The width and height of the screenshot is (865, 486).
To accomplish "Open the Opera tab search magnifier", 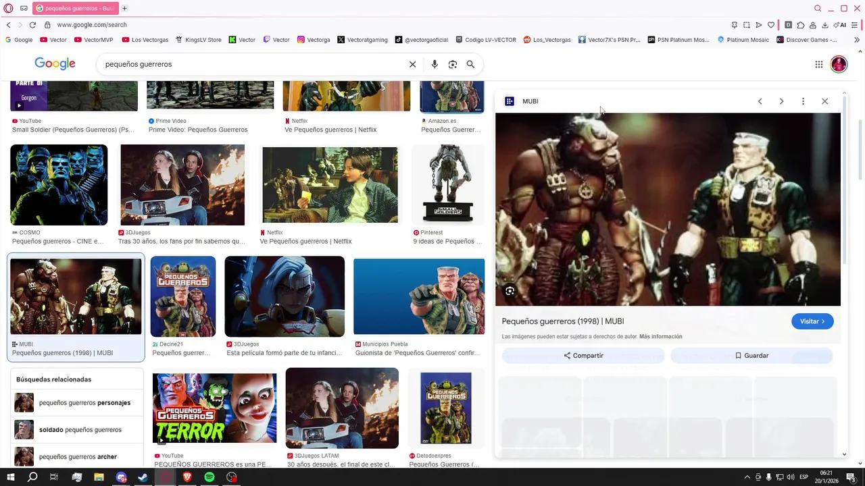I will pos(818,8).
